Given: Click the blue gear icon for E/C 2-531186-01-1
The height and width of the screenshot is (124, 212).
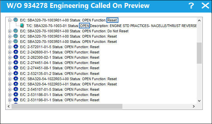Looking at the screenshot, I should pos(16,94).
